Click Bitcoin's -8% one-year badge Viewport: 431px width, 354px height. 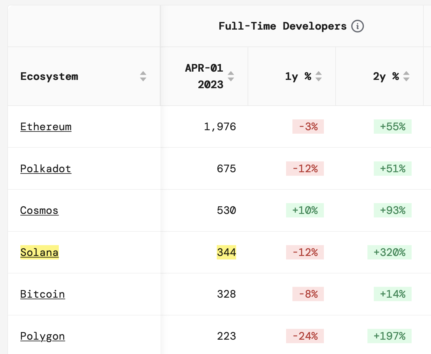click(x=308, y=294)
